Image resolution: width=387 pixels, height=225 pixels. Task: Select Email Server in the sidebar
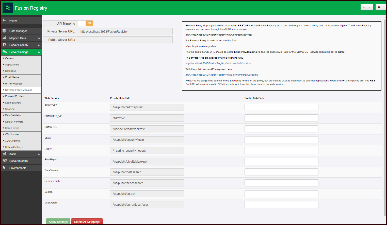[12, 77]
